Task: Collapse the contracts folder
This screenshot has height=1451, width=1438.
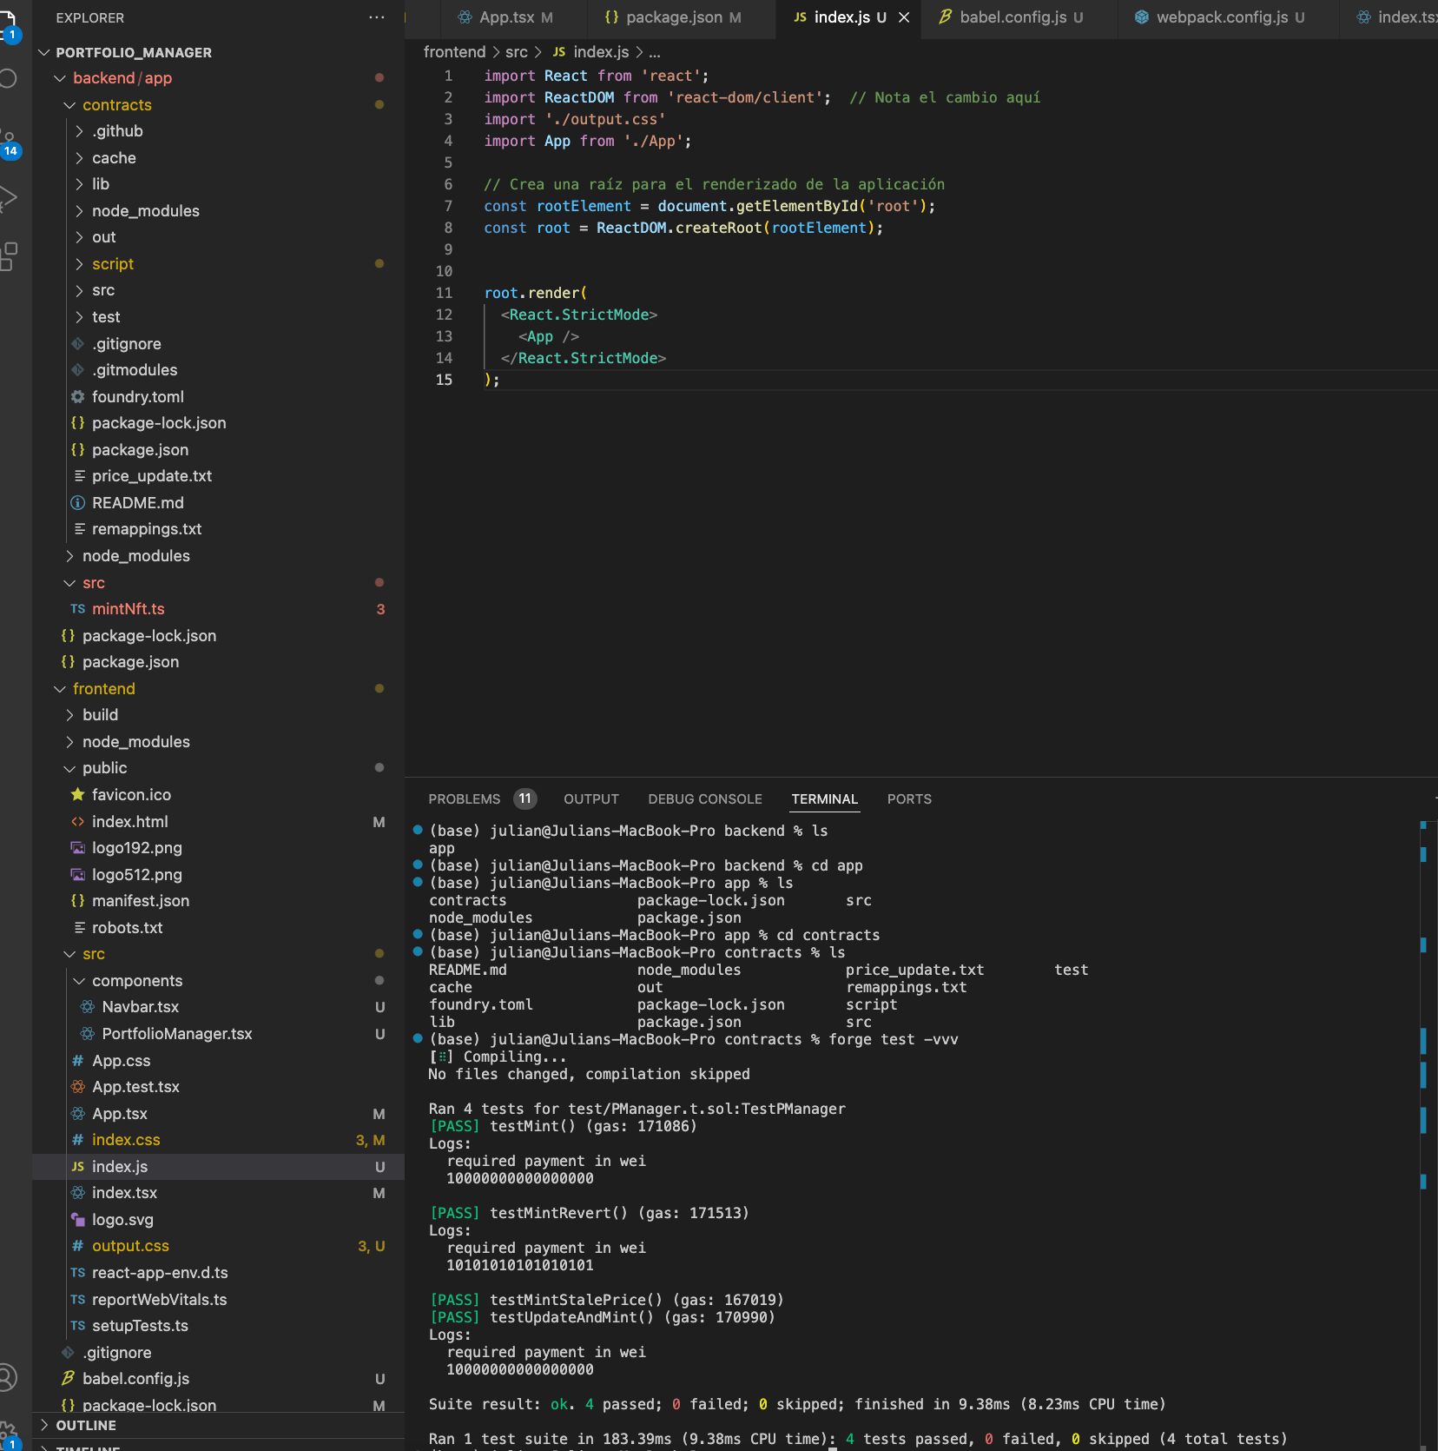Action: pos(69,105)
